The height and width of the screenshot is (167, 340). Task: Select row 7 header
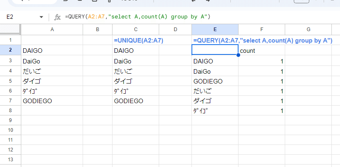pyautogui.click(x=10, y=100)
